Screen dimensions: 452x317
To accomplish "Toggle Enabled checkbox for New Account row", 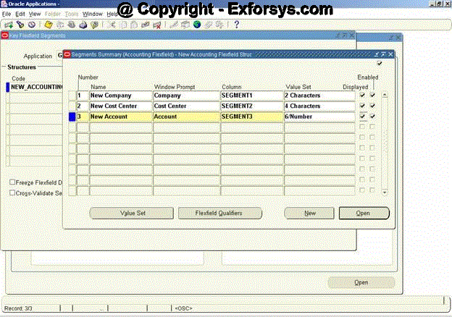I will [372, 116].
